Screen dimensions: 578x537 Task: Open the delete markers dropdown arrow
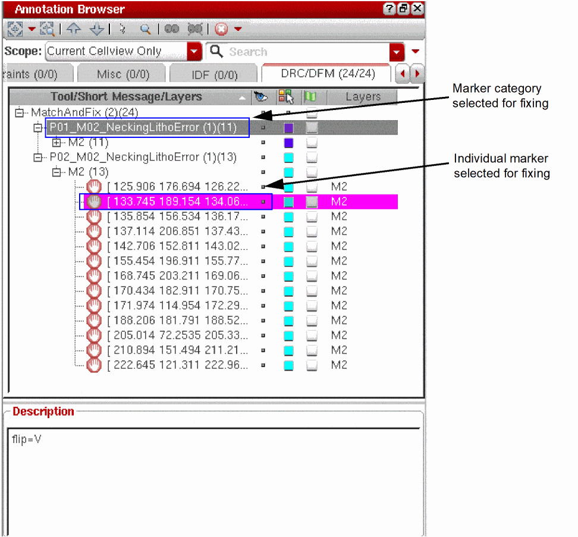(x=238, y=29)
